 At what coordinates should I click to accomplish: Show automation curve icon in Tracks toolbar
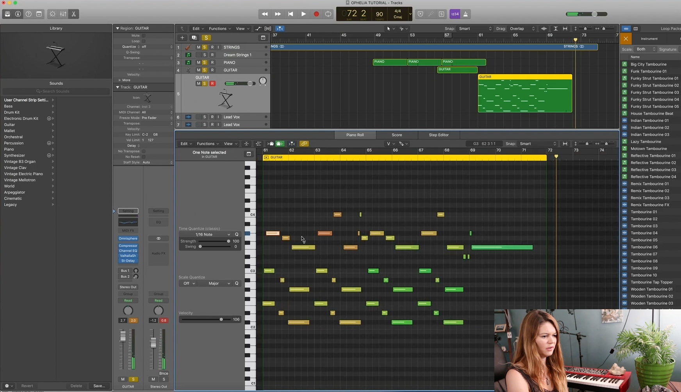tap(258, 29)
